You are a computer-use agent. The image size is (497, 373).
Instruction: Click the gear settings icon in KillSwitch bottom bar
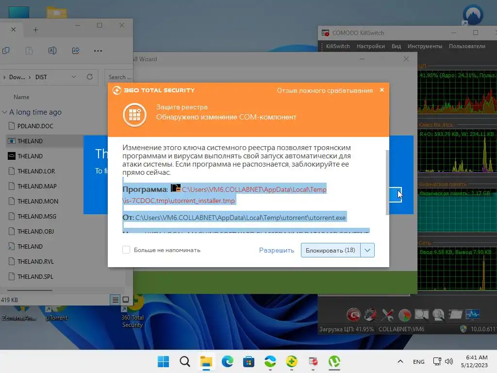tap(370, 315)
